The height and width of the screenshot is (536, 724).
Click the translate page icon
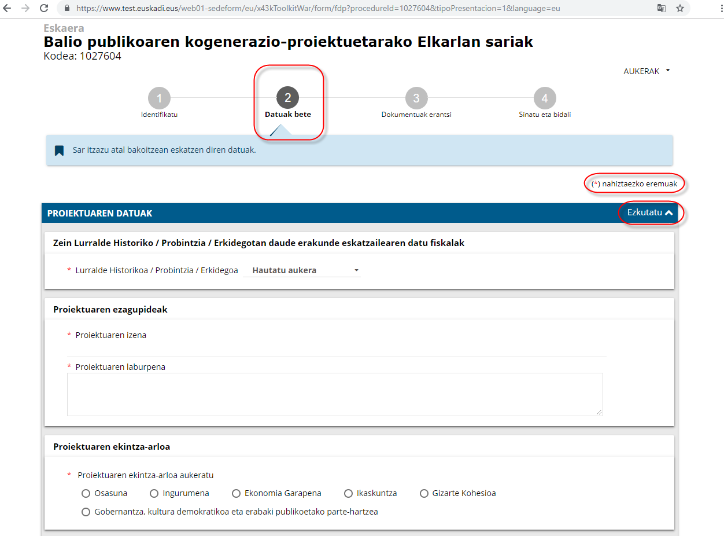coord(662,8)
